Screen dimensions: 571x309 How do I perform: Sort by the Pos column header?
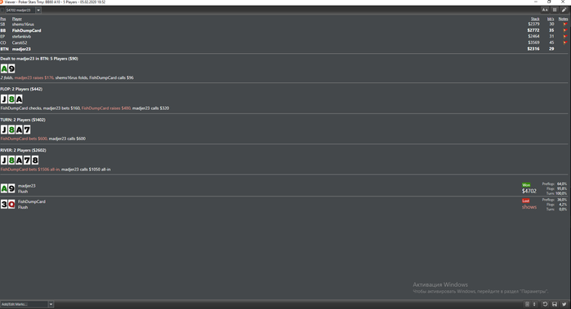(x=3, y=19)
